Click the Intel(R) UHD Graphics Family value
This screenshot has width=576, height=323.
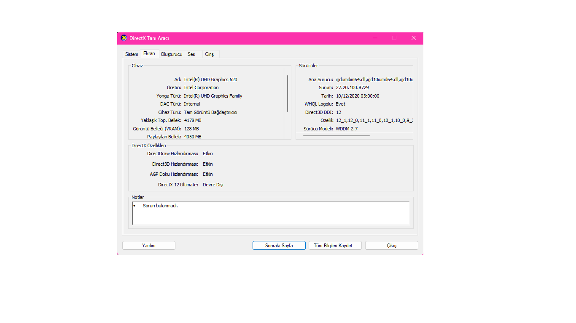(x=213, y=96)
